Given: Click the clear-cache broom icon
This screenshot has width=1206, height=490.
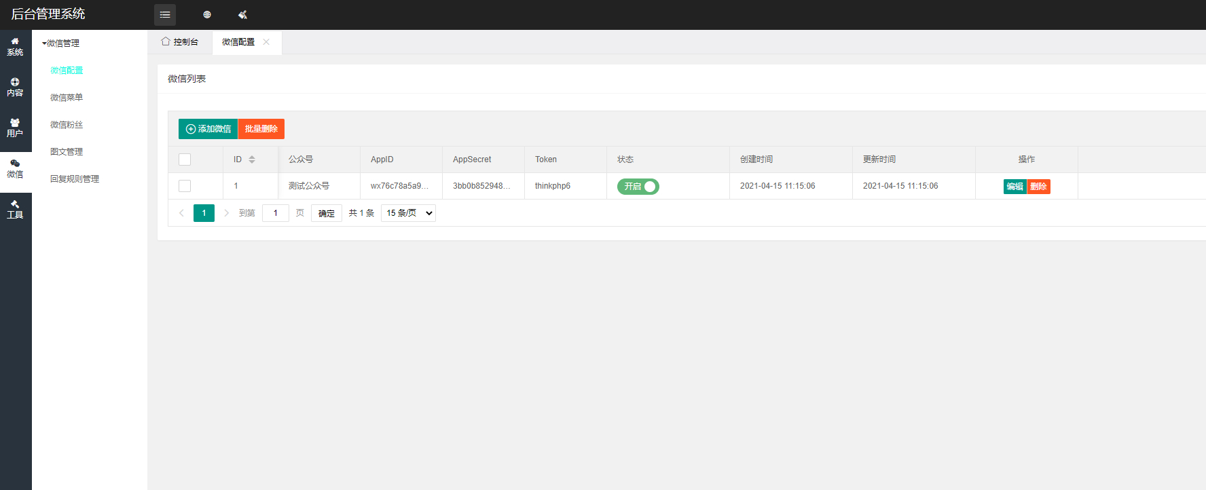Looking at the screenshot, I should pyautogui.click(x=242, y=14).
